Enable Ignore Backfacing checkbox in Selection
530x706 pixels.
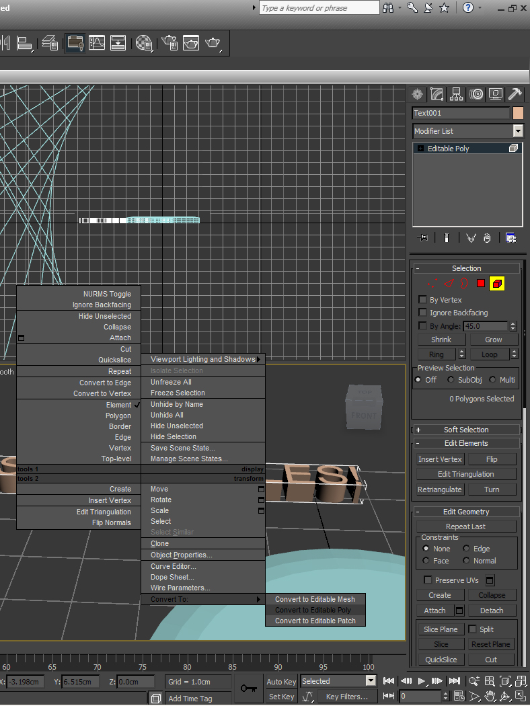click(x=422, y=312)
